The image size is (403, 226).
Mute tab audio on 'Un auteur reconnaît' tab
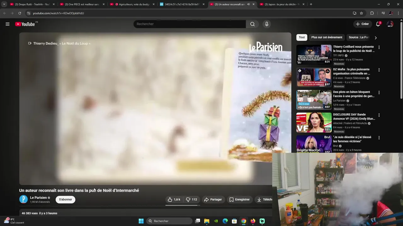tap(248, 4)
